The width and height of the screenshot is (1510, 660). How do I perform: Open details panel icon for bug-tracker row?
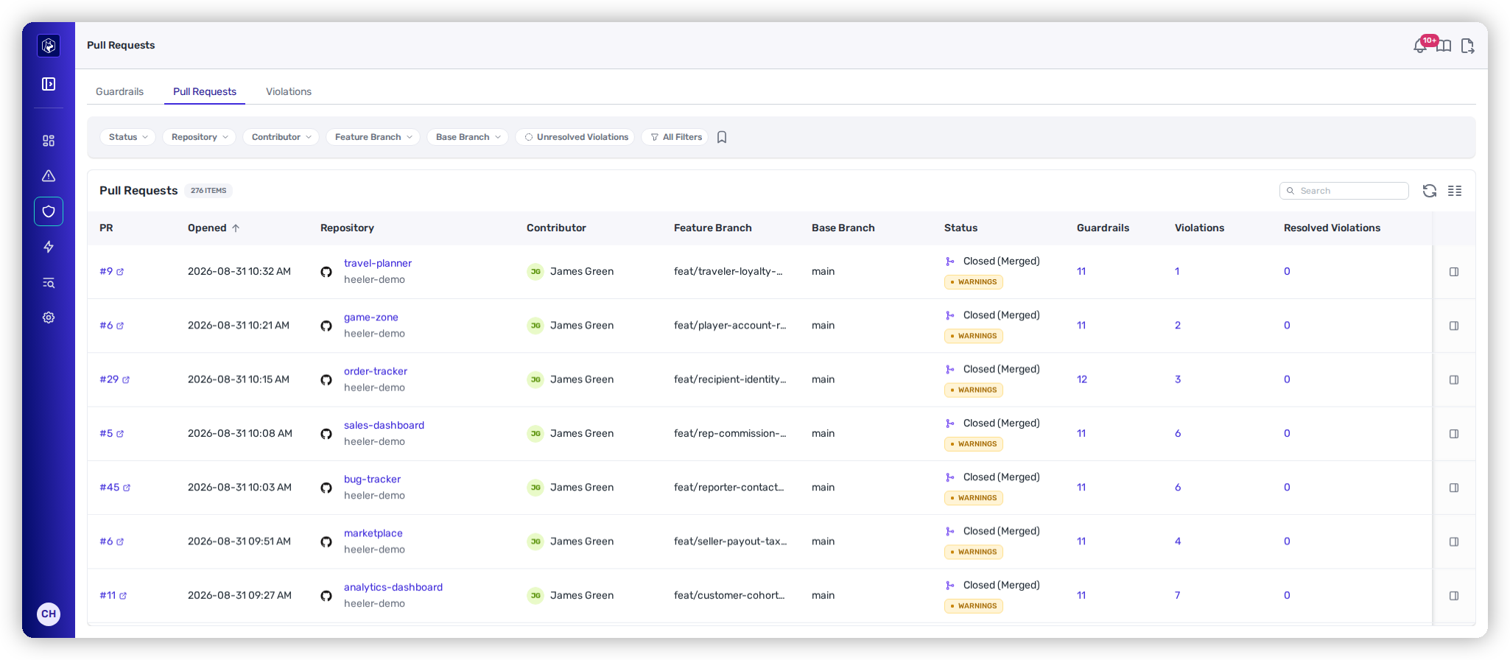coord(1454,488)
